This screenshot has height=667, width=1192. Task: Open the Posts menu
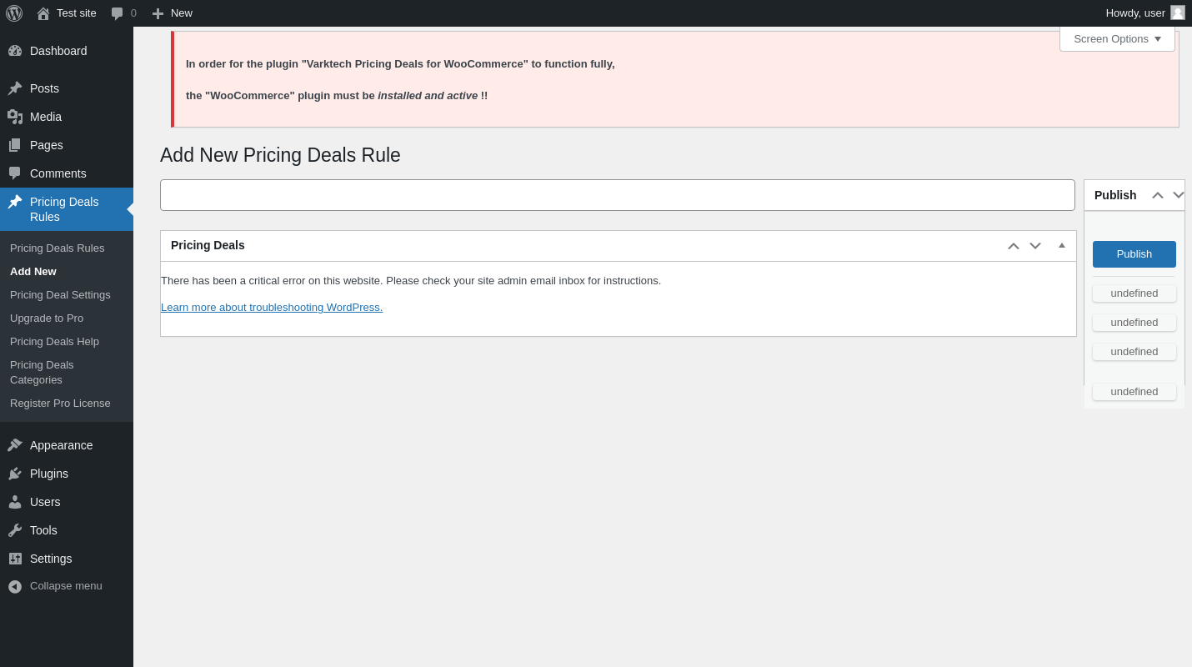pyautogui.click(x=67, y=88)
